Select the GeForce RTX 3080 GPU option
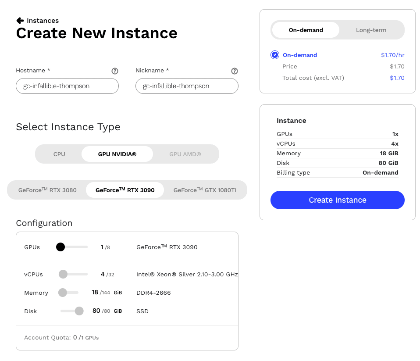Screen dimensions: 420x361 coord(47,189)
